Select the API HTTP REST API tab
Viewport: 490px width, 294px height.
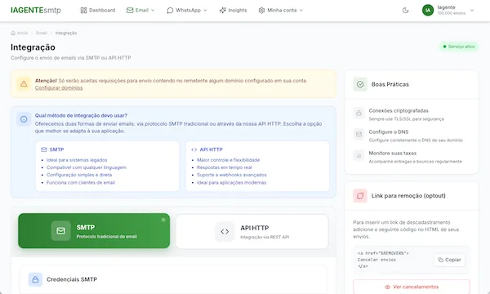pos(252,231)
